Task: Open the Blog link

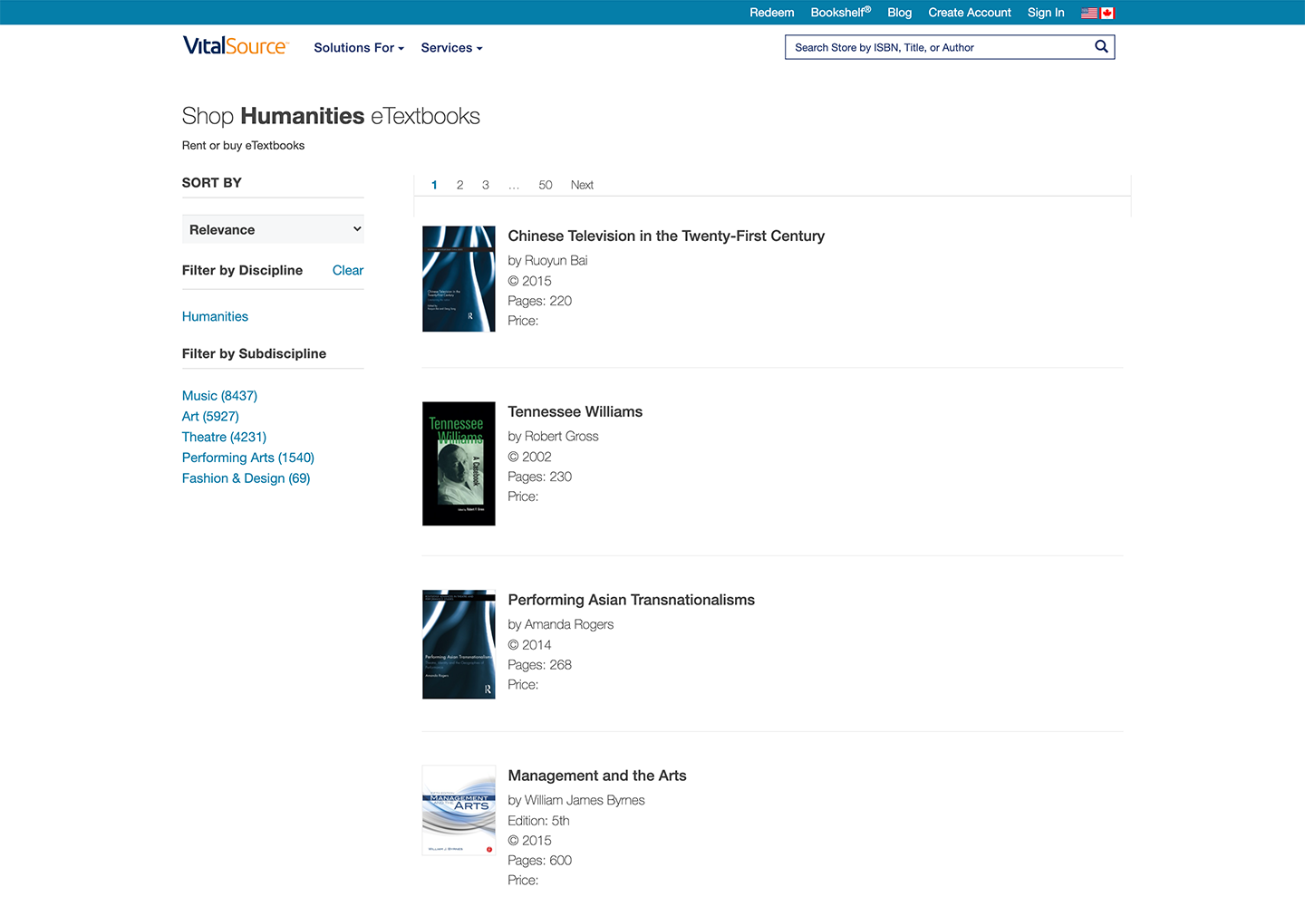Action: click(x=899, y=13)
